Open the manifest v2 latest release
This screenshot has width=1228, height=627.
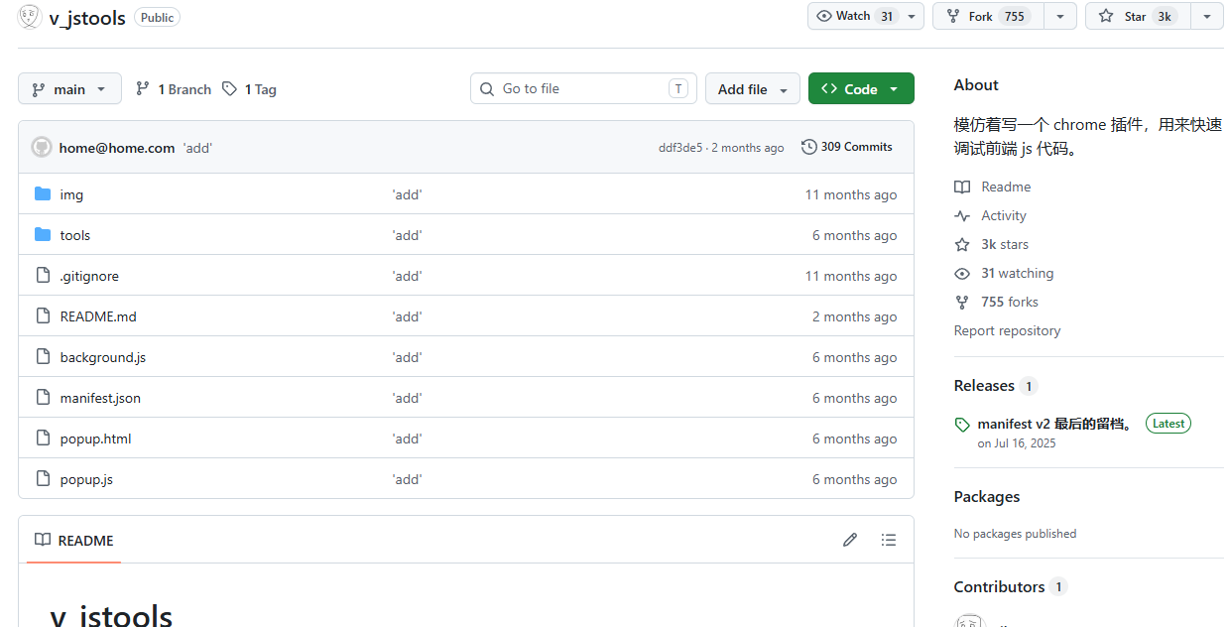1056,424
